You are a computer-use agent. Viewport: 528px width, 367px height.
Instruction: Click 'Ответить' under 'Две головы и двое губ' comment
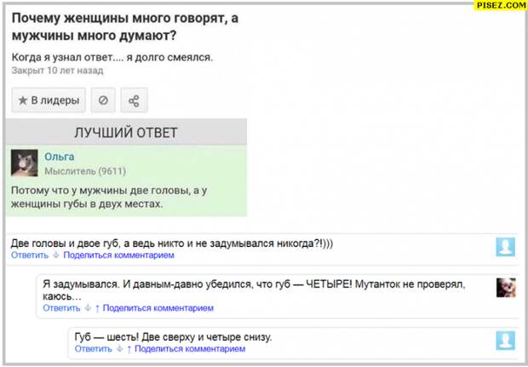pos(30,255)
